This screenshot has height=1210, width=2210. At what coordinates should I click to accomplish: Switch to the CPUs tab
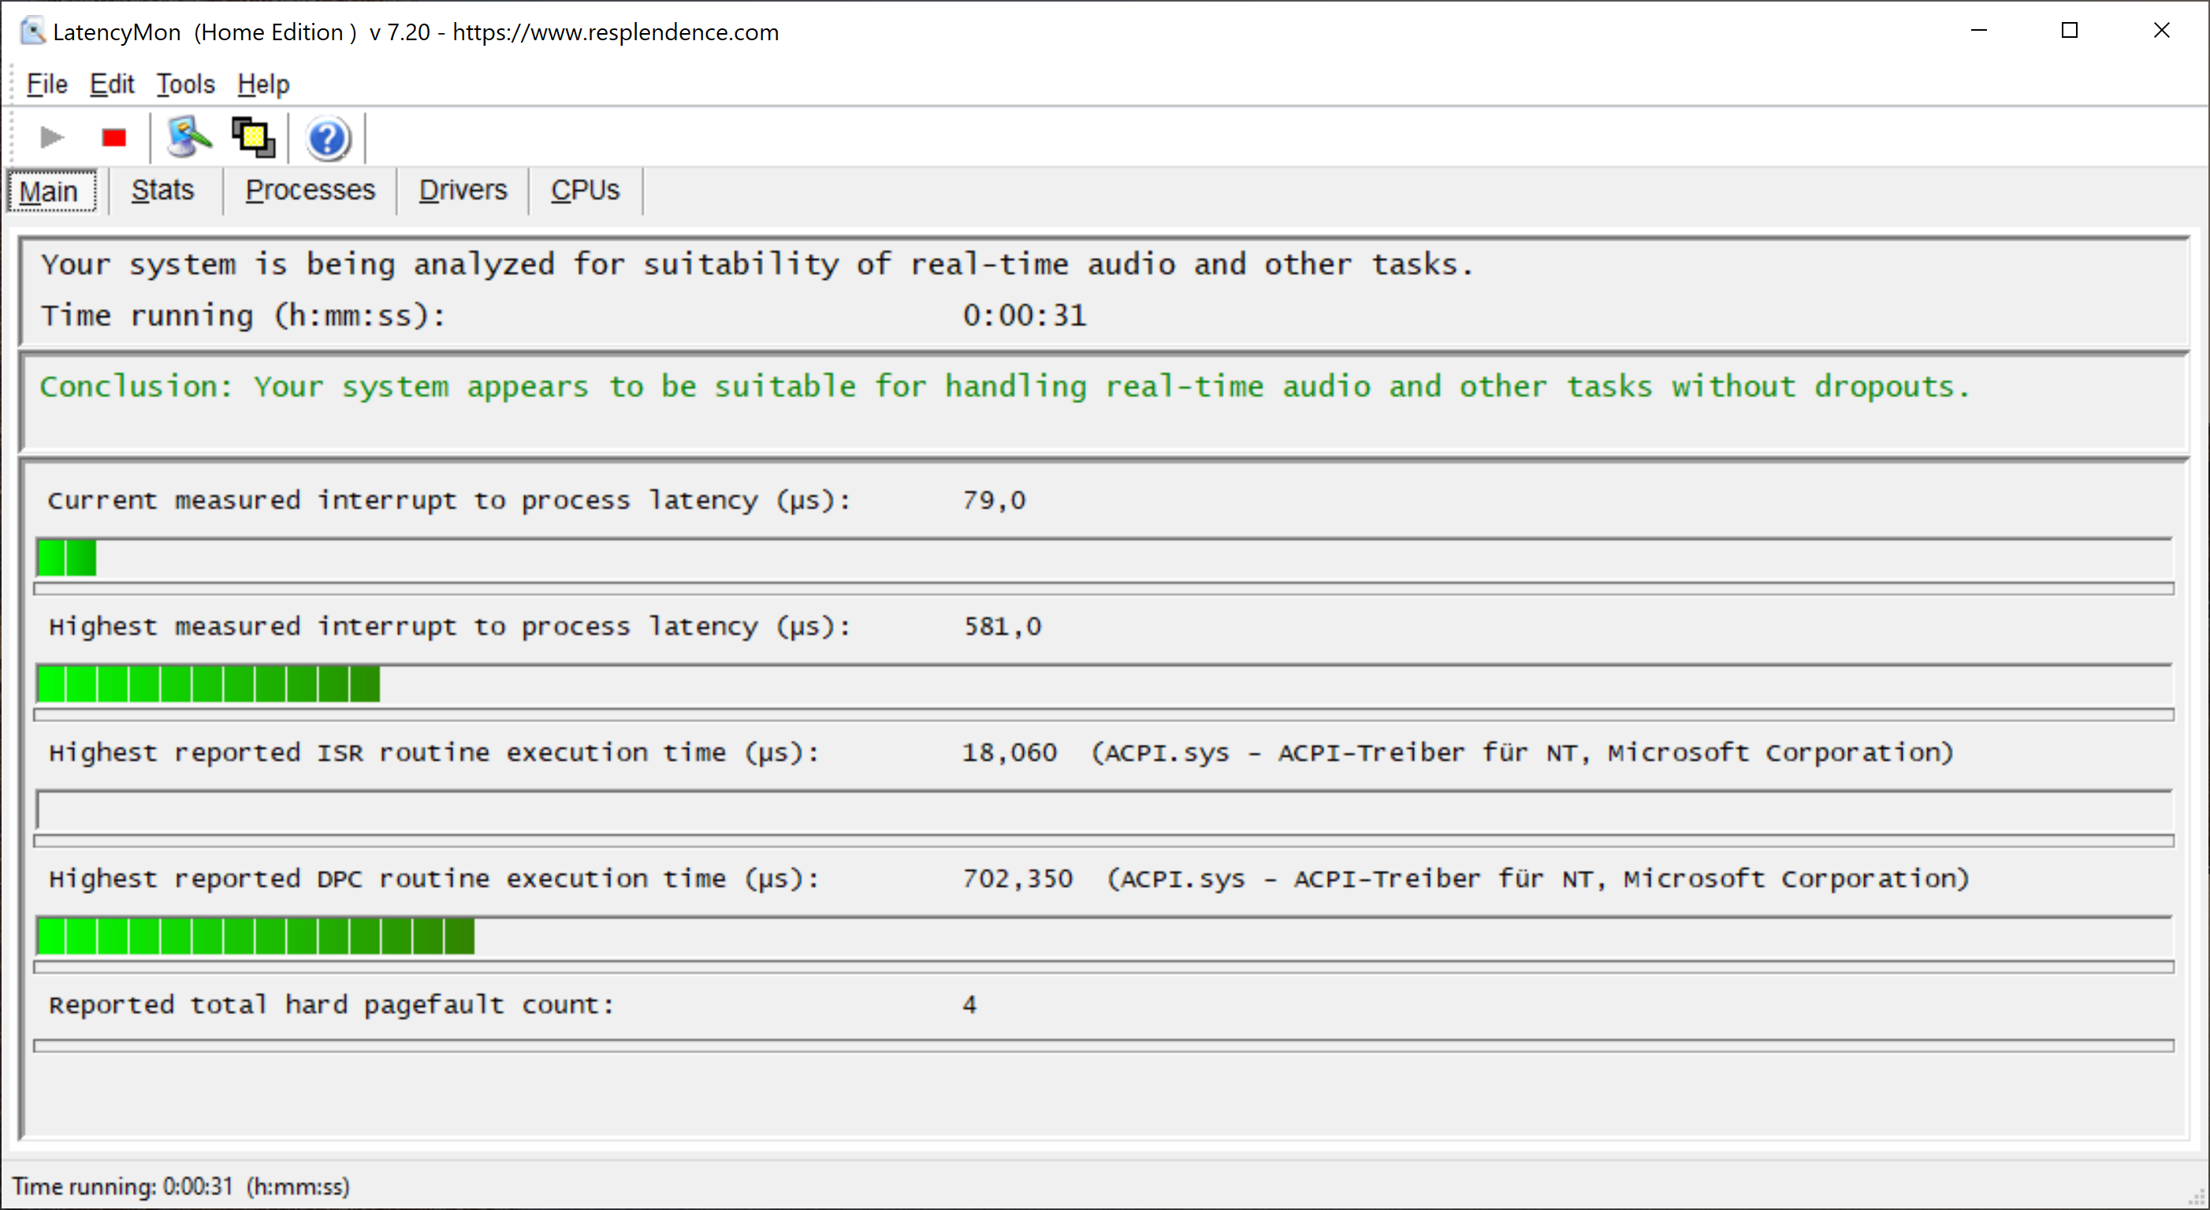coord(584,190)
